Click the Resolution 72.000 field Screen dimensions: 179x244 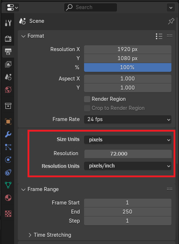click(128, 154)
